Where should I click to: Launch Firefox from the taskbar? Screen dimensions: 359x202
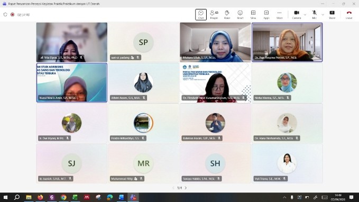(x=40, y=197)
